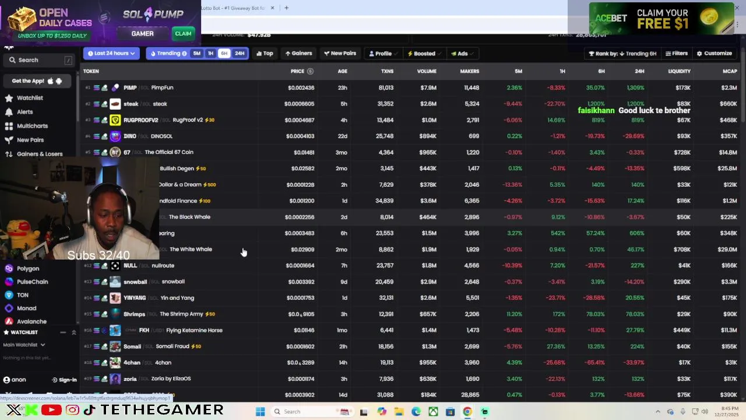Screen dimensions: 746x420
Task: Open New Pairs sprout icon in sidebar
Action: pyautogui.click(x=9, y=140)
